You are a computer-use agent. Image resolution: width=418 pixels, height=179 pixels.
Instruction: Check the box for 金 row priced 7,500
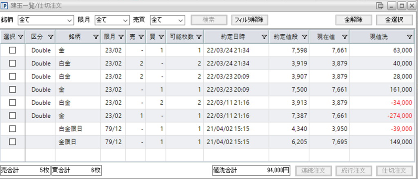(13, 89)
